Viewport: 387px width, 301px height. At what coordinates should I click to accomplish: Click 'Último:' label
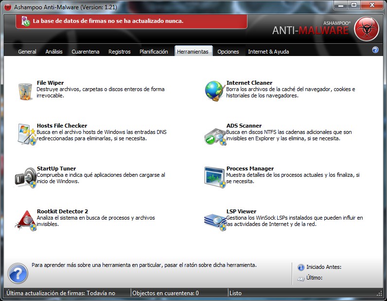pyautogui.click(x=314, y=278)
